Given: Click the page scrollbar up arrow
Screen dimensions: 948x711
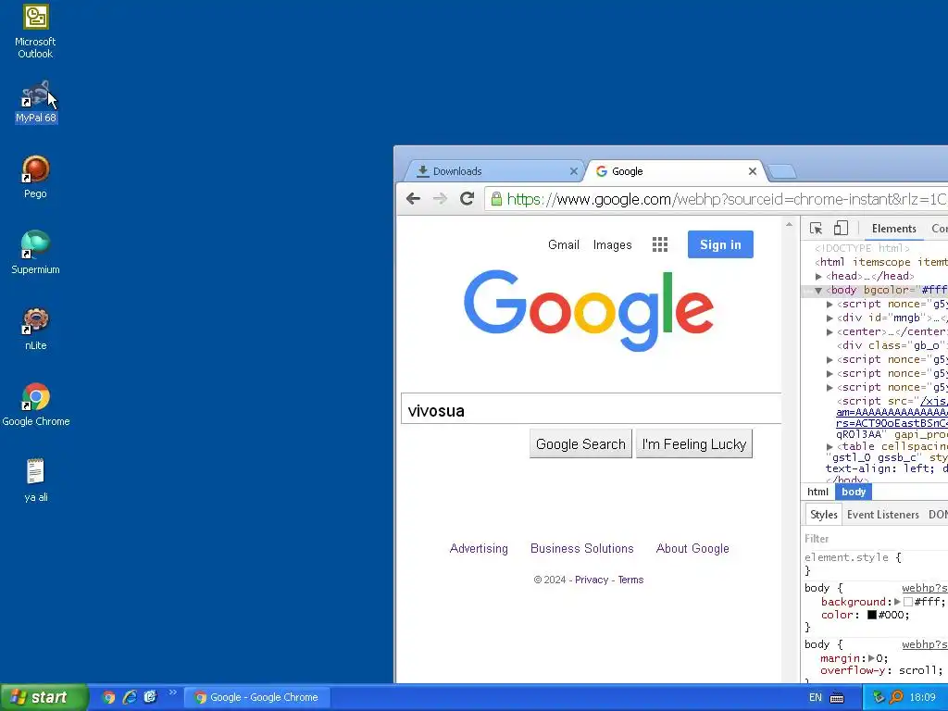Looking at the screenshot, I should coord(789,224).
